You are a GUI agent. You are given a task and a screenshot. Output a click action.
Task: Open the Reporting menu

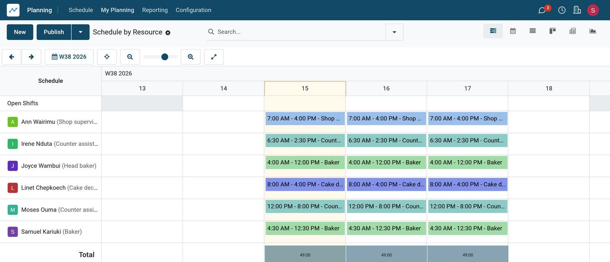tap(155, 10)
